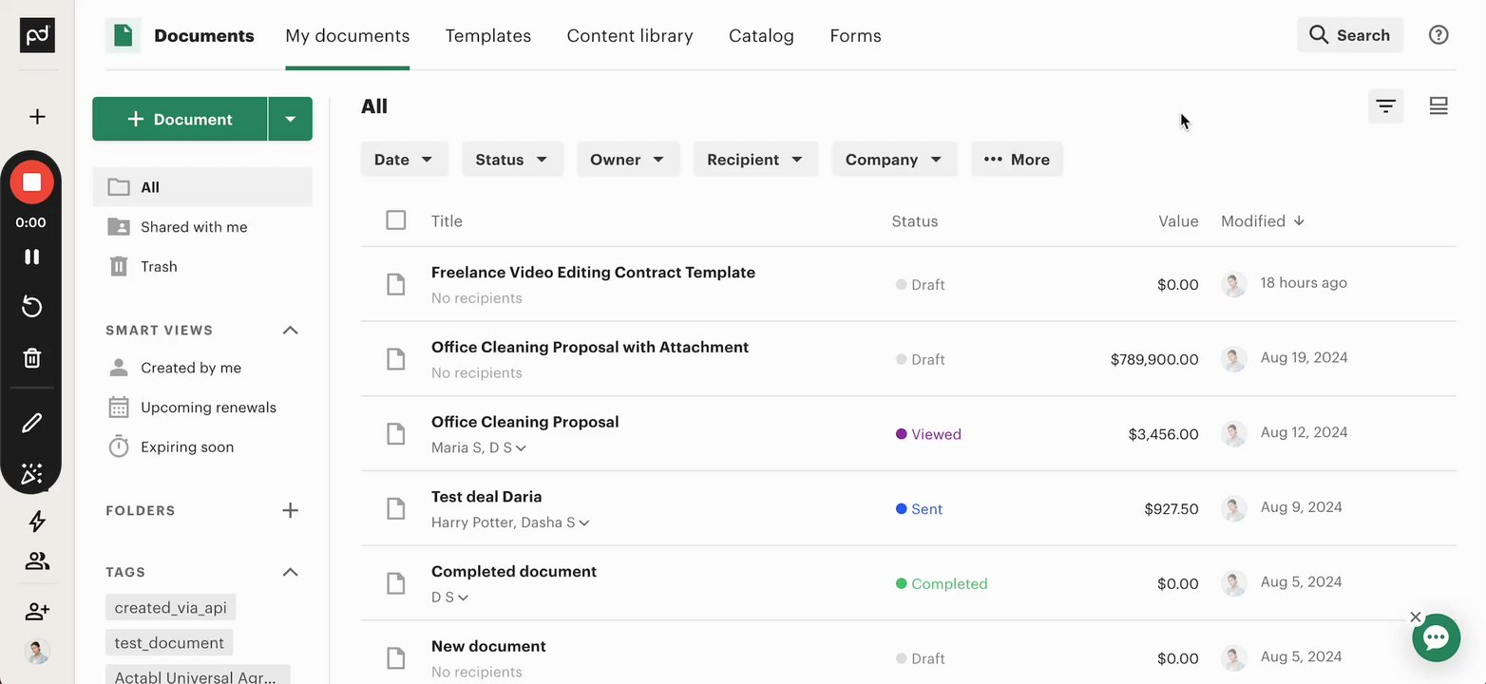Click the Search button
This screenshot has width=1486, height=684.
[x=1349, y=35]
